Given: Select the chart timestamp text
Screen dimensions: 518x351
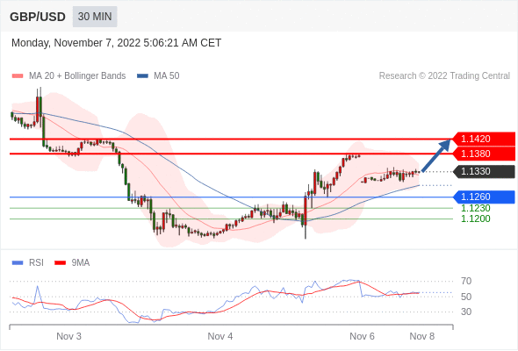Looking at the screenshot, I should pos(116,43).
